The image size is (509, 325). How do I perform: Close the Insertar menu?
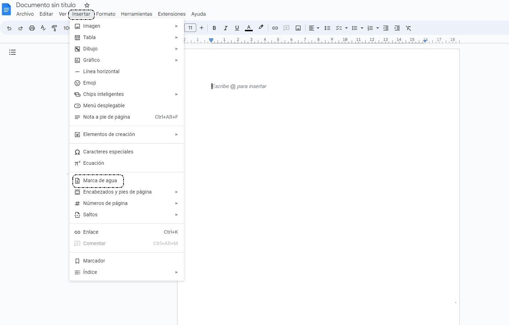coord(81,14)
